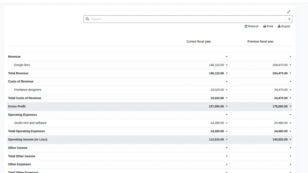
Task: Select the Costs of Revenue row label
Action: pyautogui.click(x=21, y=82)
